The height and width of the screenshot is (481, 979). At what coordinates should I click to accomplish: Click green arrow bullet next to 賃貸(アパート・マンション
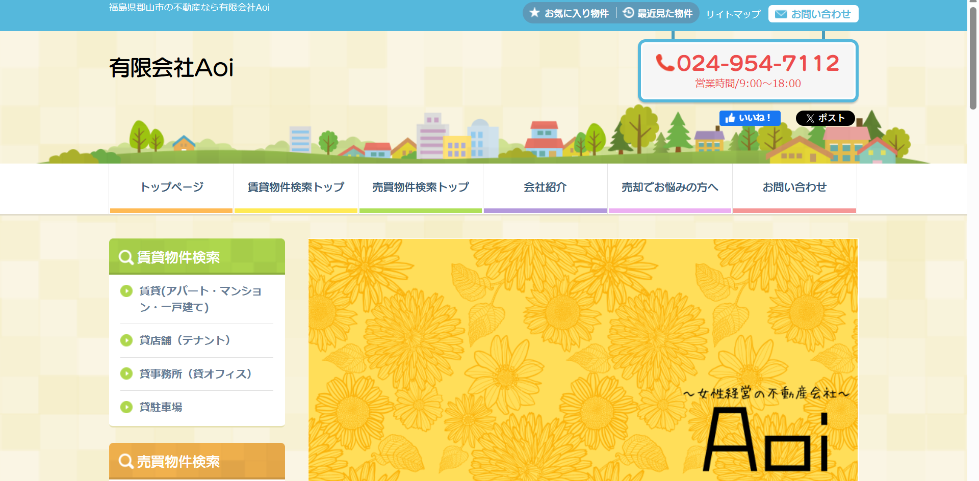pyautogui.click(x=126, y=291)
